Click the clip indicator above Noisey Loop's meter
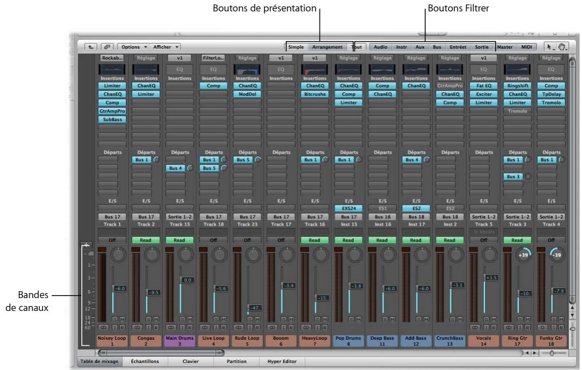 pos(102,250)
